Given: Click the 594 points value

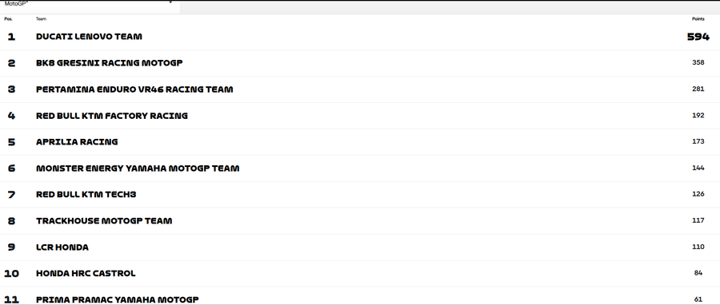Looking at the screenshot, I should click(698, 37).
